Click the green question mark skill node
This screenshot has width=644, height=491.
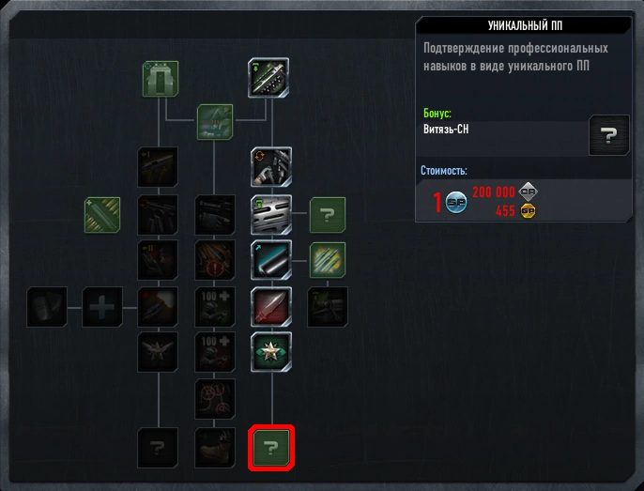328,215
